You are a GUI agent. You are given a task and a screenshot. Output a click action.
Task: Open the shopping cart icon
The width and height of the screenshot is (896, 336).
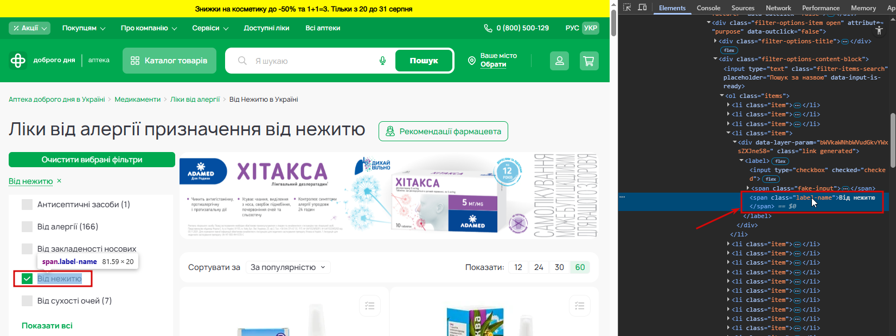(x=588, y=61)
